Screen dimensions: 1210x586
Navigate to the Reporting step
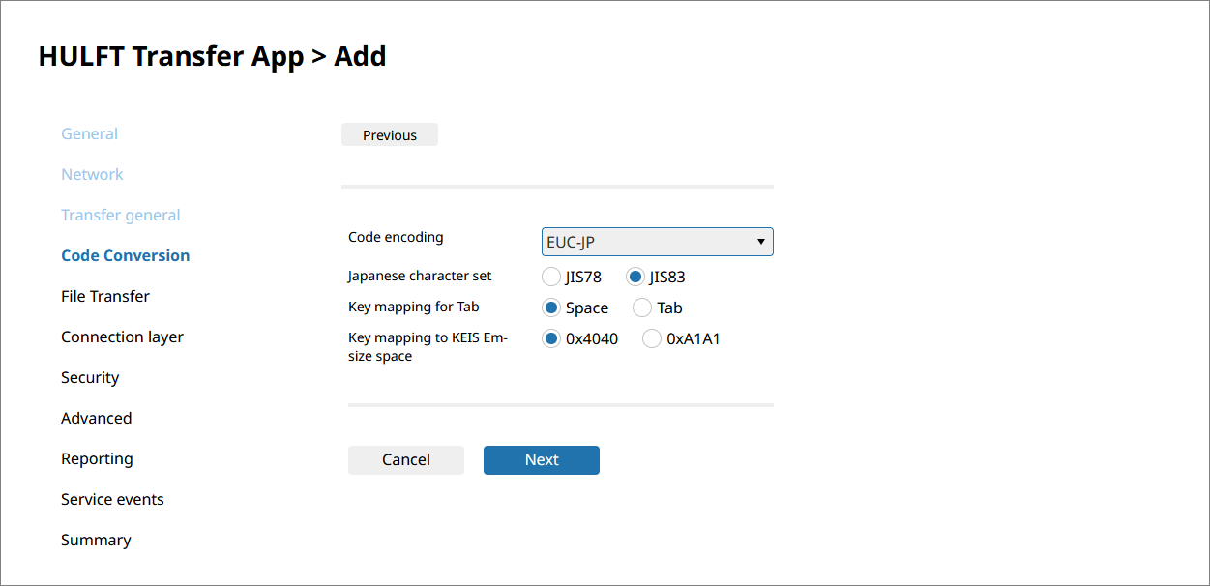[97, 459]
